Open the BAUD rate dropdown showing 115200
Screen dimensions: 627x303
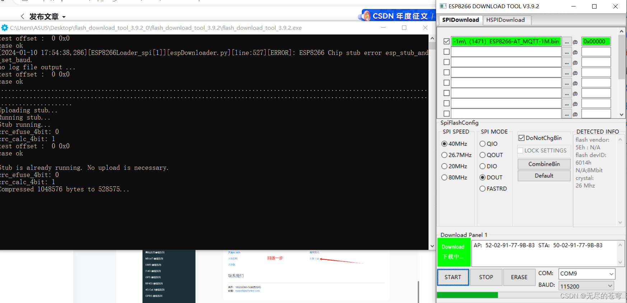pos(586,286)
